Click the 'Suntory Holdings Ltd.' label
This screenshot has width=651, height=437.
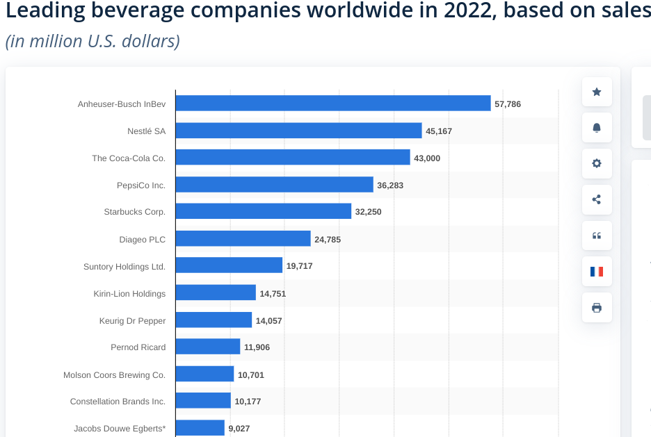[x=124, y=267]
